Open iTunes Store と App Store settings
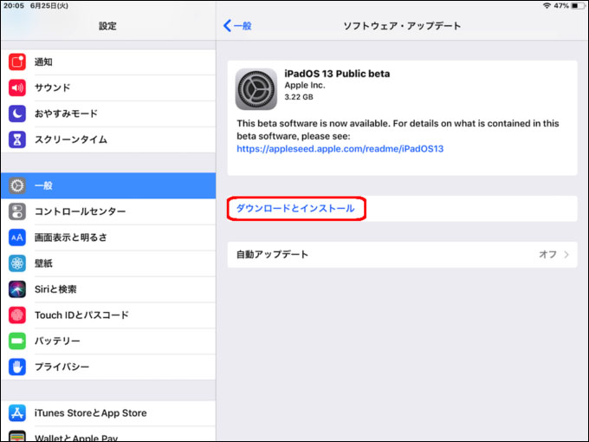 pyautogui.click(x=90, y=413)
